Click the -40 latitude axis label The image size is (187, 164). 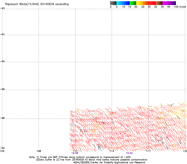click(2, 8)
